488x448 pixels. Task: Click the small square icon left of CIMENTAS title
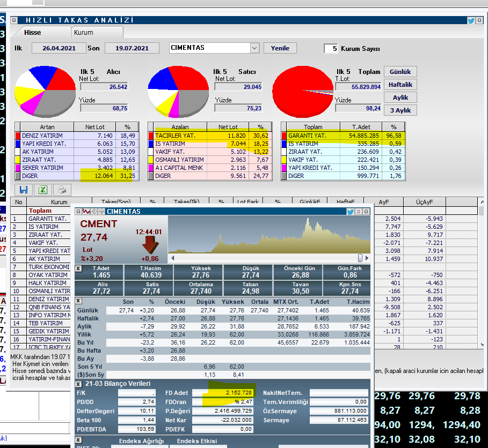[x=78, y=212]
